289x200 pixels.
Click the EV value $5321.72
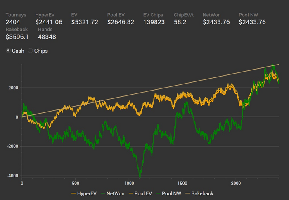pos(85,22)
